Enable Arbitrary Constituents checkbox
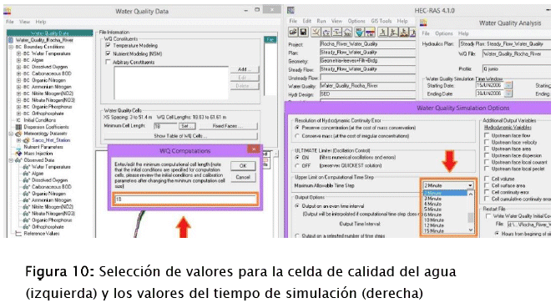556x308 pixels. pyautogui.click(x=109, y=62)
